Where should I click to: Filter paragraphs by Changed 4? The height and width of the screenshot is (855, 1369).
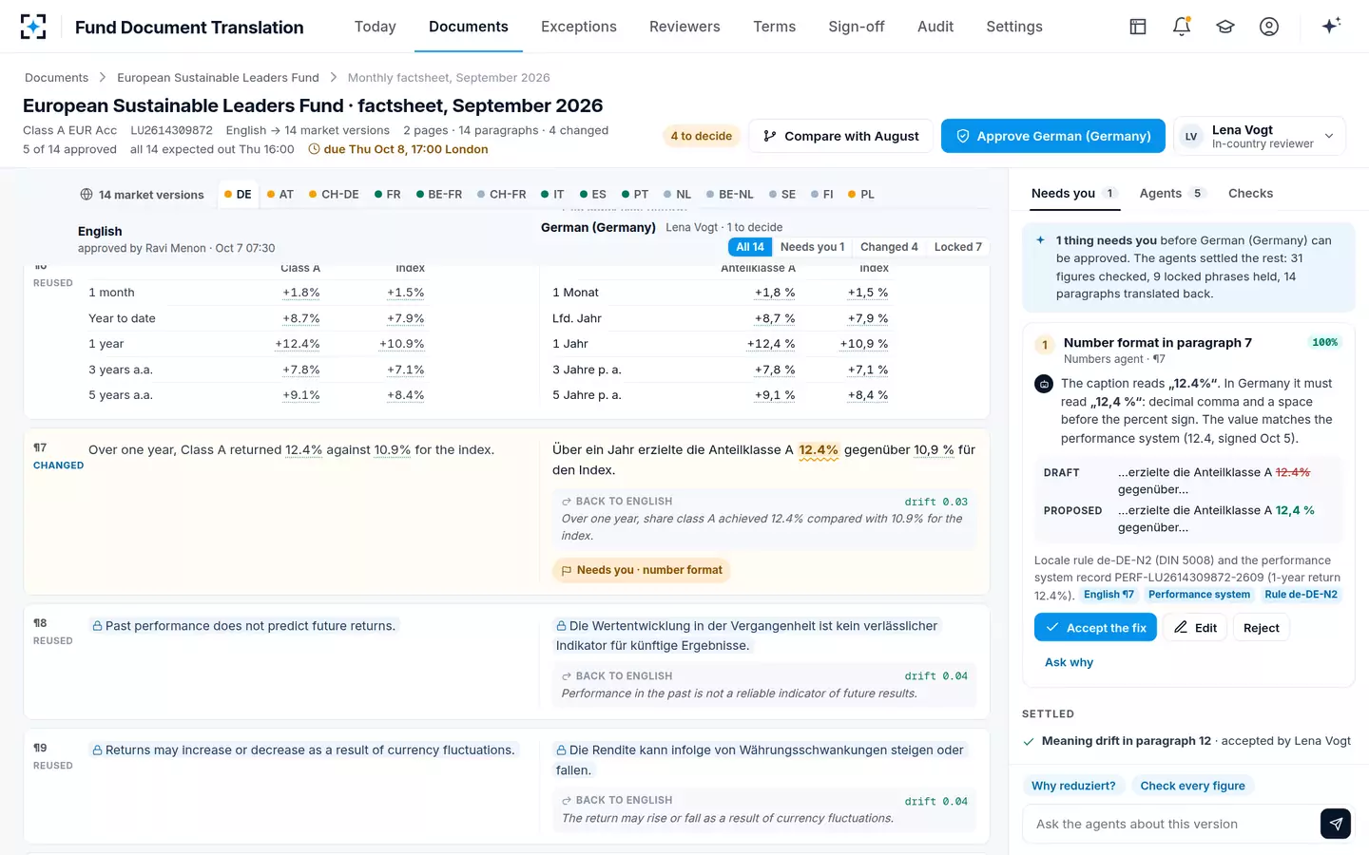click(x=889, y=247)
